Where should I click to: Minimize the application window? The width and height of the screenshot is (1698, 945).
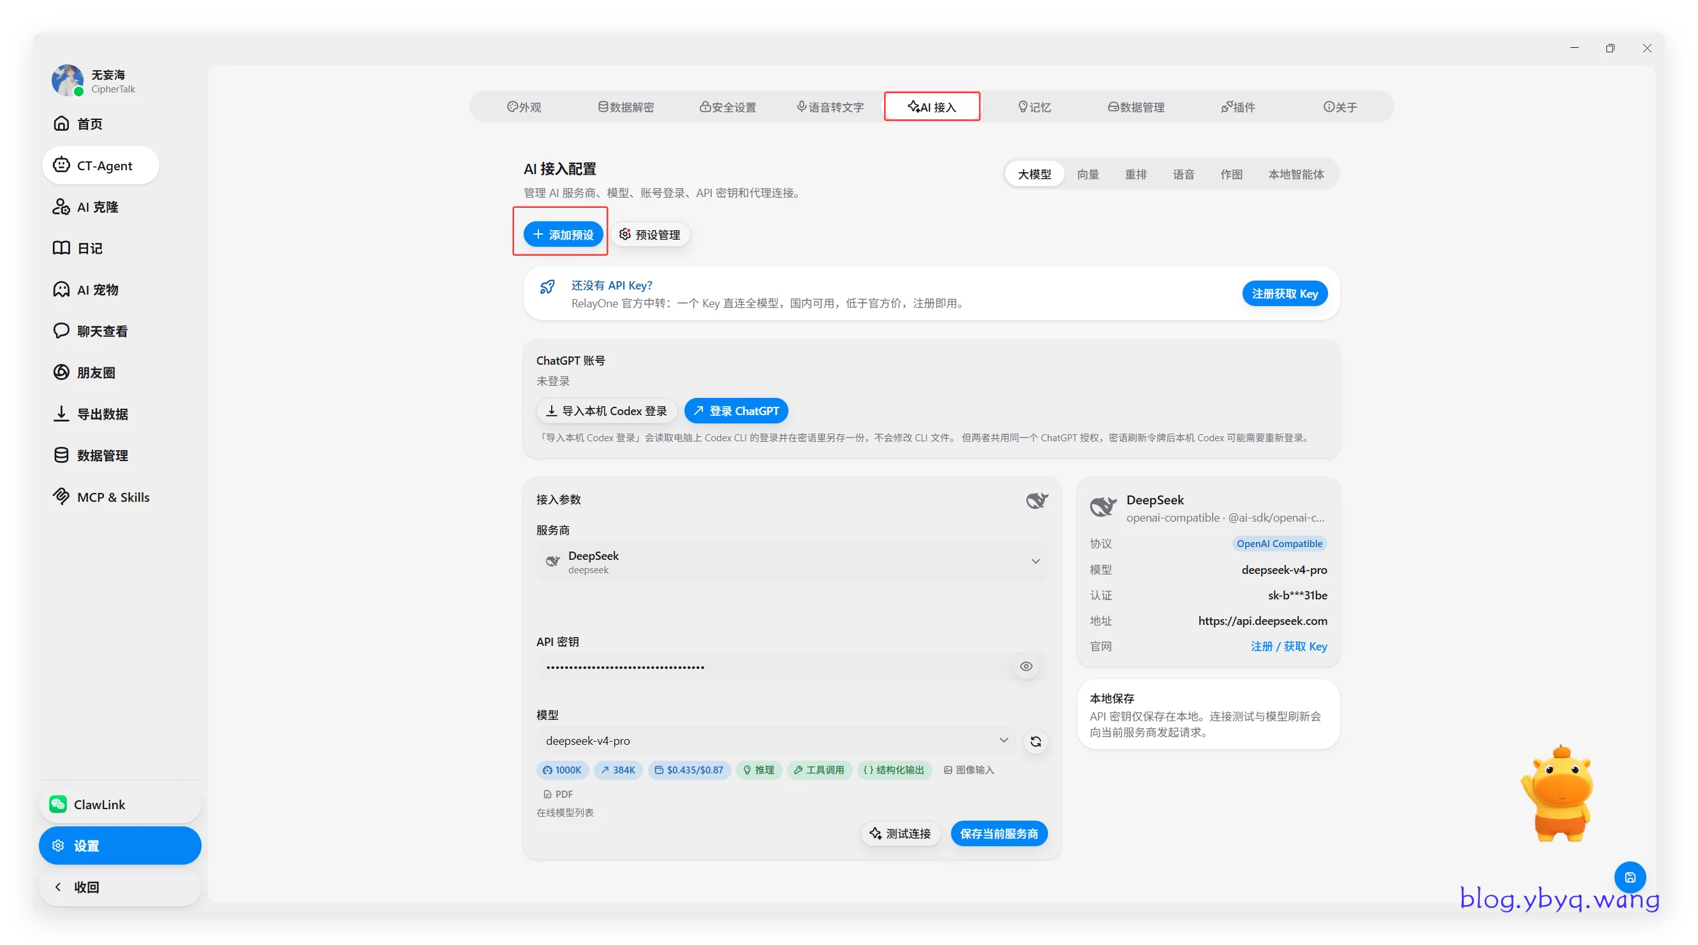[x=1574, y=48]
